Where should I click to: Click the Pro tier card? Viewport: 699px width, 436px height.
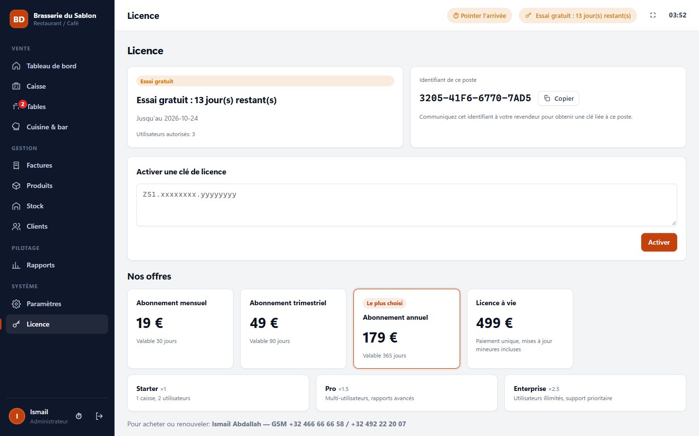coord(407,393)
